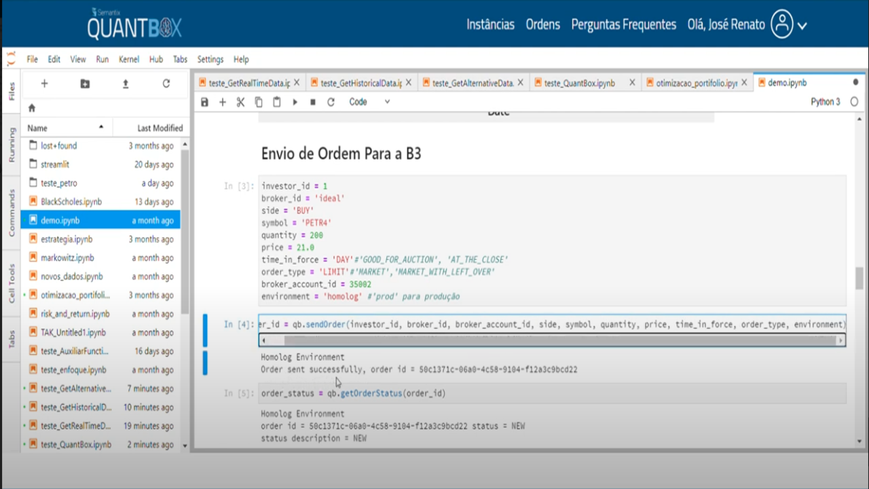Click the New Launcher plus icon
Image resolution: width=869 pixels, height=489 pixels.
coord(44,84)
